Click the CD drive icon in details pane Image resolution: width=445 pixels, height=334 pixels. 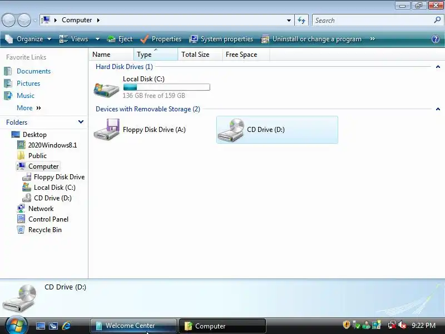[20, 298]
